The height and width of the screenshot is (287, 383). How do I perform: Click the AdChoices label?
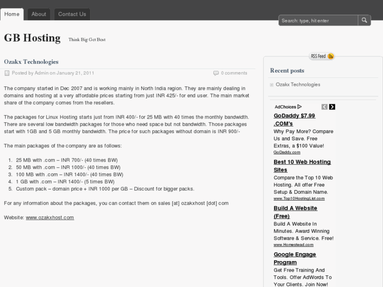pos(286,107)
